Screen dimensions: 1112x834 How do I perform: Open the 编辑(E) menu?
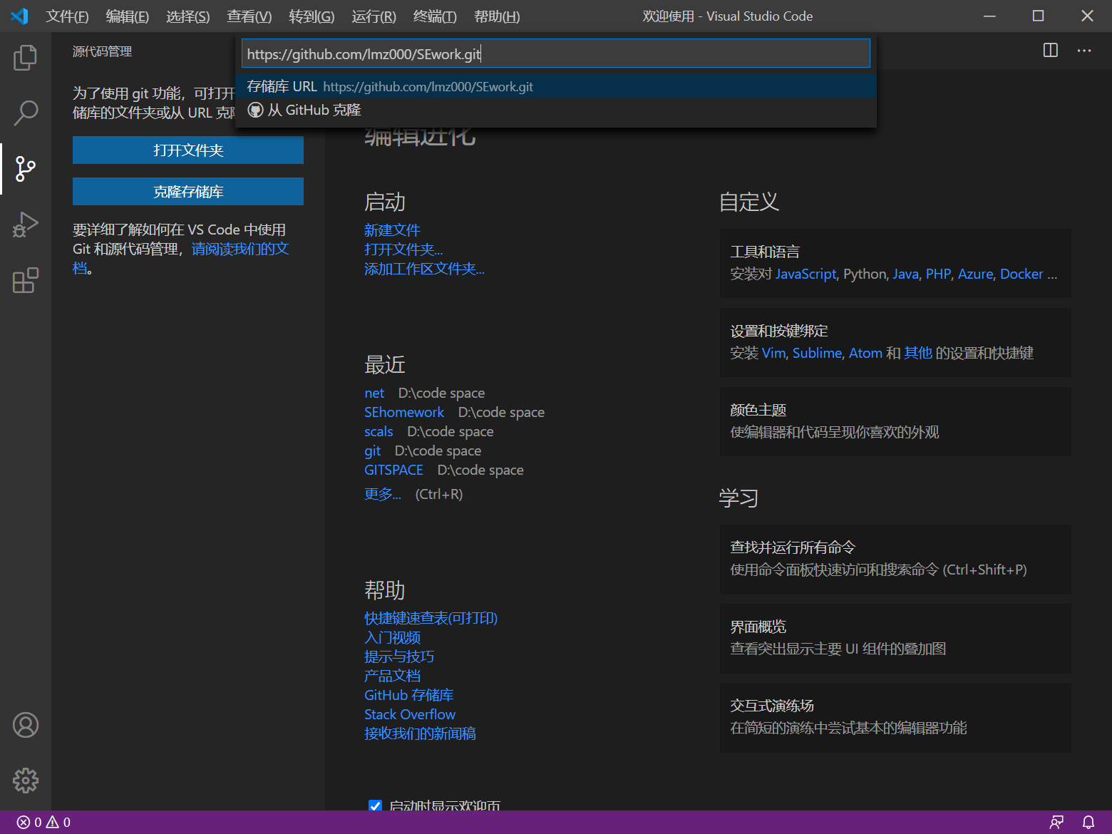(x=128, y=16)
